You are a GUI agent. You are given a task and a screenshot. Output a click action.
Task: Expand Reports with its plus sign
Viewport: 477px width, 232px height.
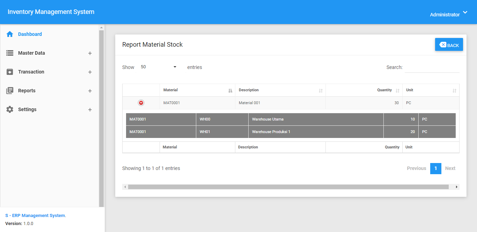[90, 91]
